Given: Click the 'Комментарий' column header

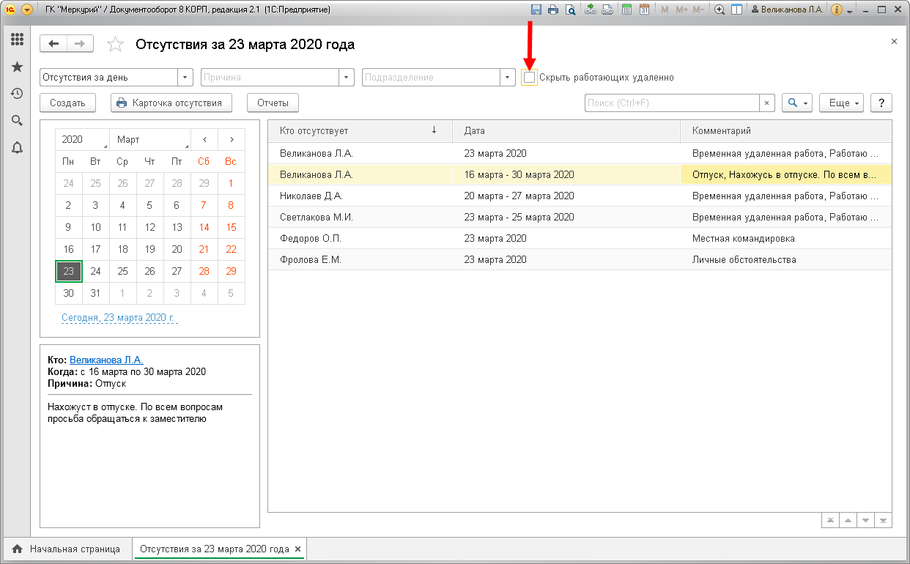Looking at the screenshot, I should [786, 130].
